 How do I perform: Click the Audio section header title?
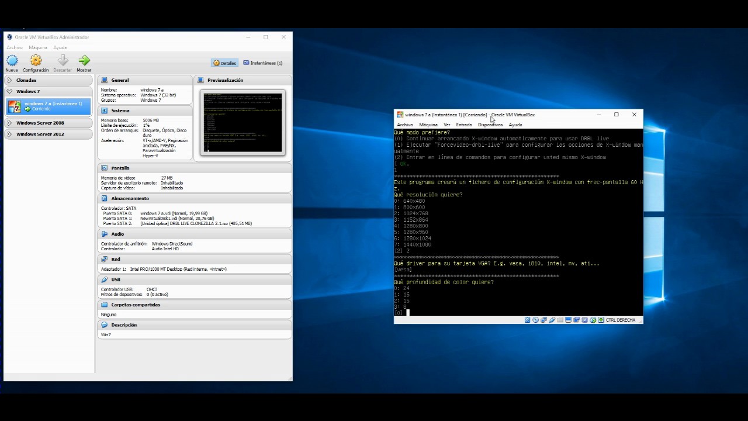[x=117, y=234]
